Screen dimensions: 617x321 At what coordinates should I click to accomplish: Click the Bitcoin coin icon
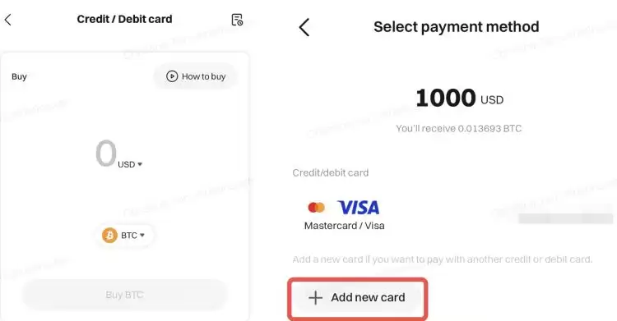coord(109,236)
